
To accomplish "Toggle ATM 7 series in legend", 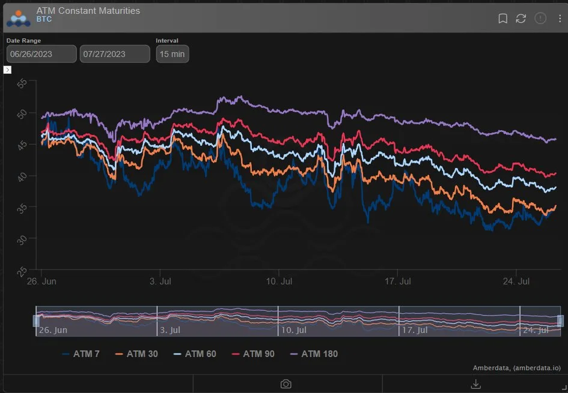I will [x=81, y=354].
